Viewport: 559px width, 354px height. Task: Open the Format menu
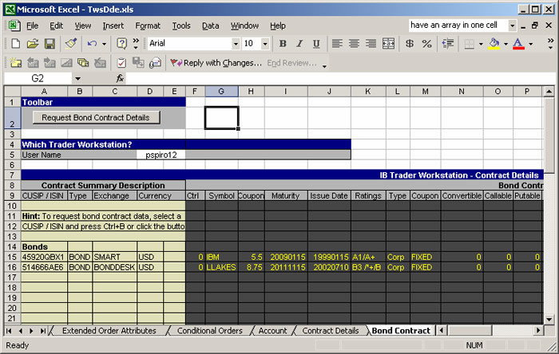(148, 26)
